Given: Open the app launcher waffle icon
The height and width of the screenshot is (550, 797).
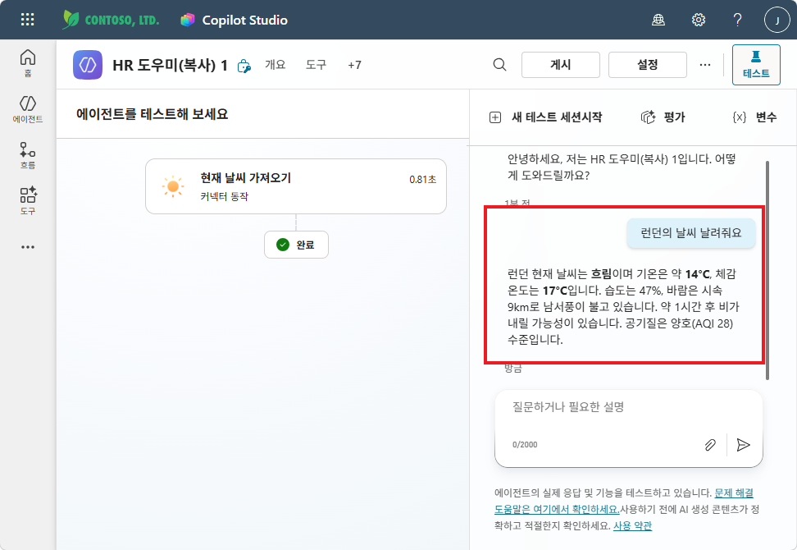Looking at the screenshot, I should click(x=27, y=20).
